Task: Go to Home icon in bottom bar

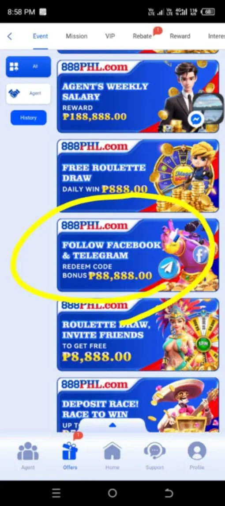Action: point(112,451)
